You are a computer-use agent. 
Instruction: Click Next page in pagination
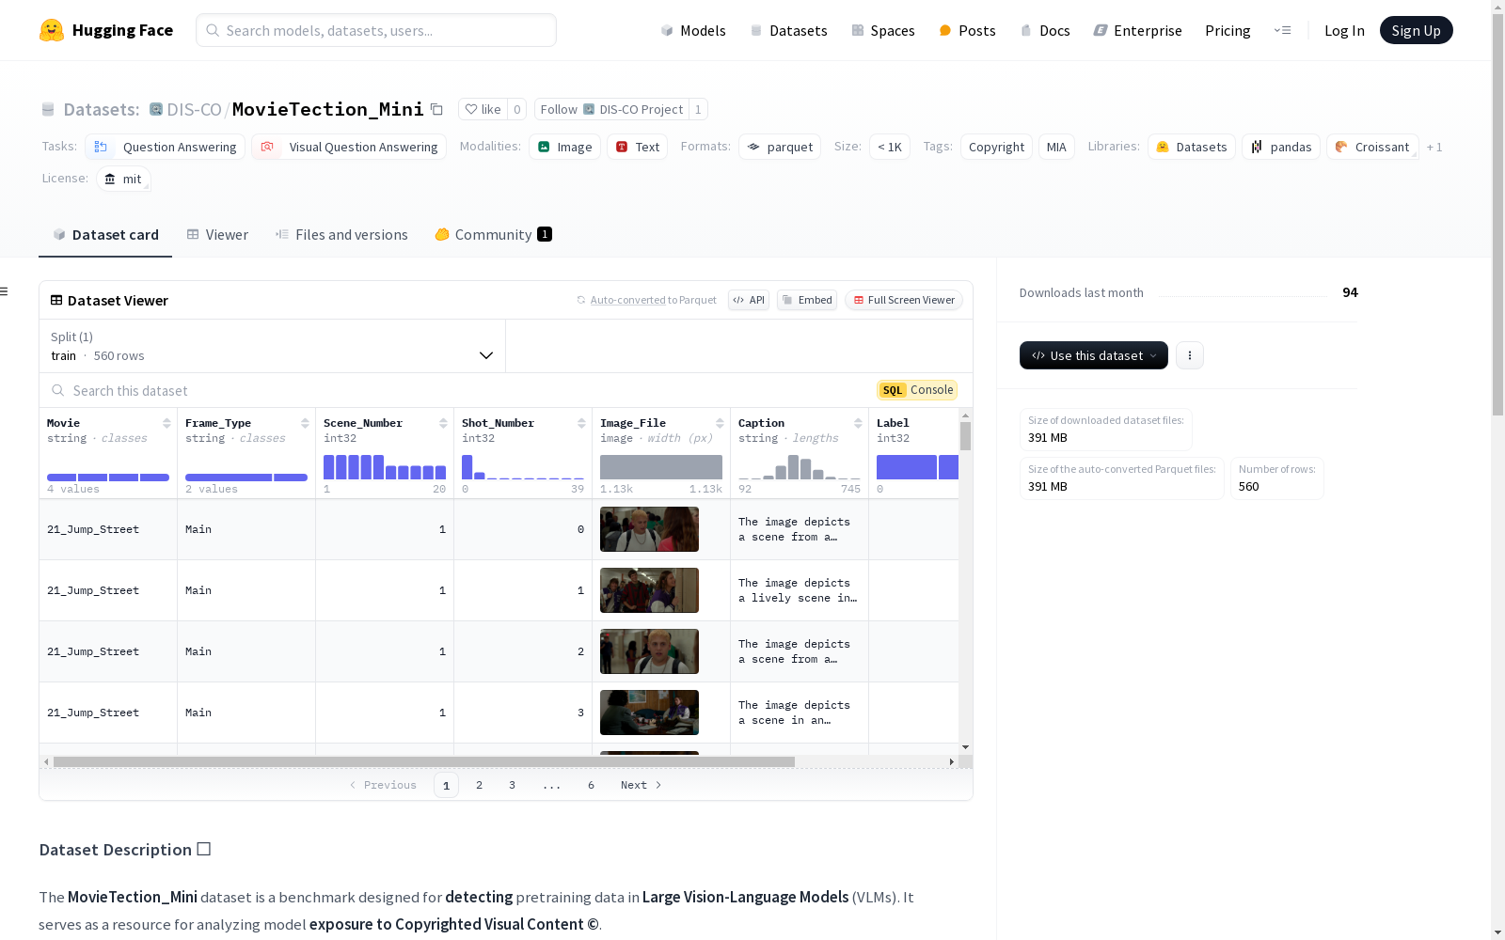(x=642, y=785)
